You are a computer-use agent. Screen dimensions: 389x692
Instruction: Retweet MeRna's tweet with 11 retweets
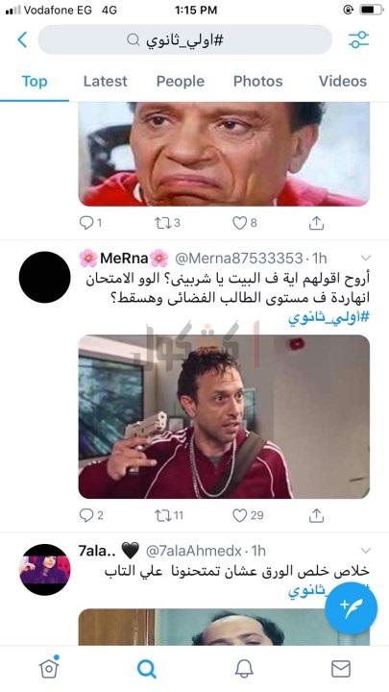point(169,515)
